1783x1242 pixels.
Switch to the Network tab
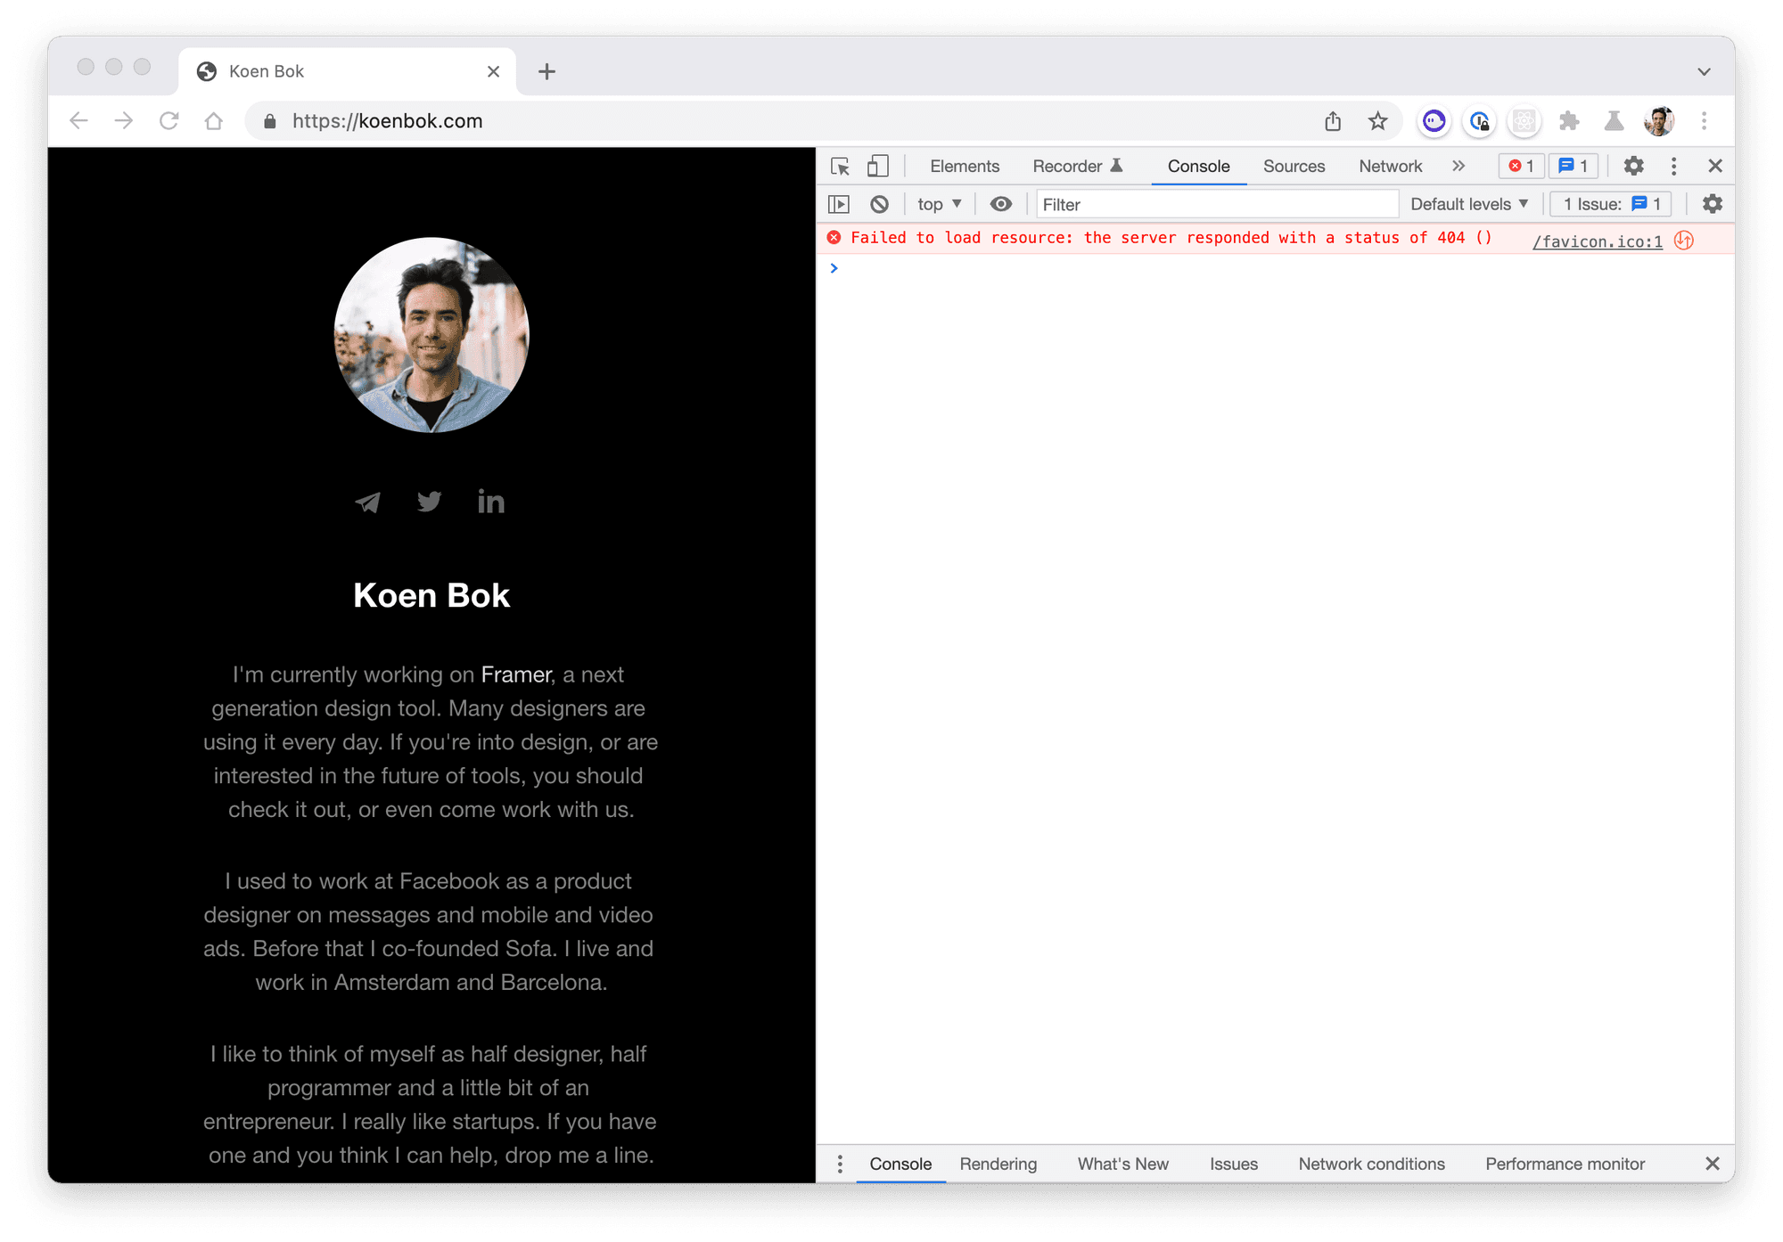click(x=1390, y=167)
